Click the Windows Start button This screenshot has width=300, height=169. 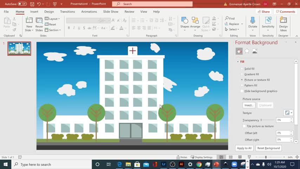(6, 164)
